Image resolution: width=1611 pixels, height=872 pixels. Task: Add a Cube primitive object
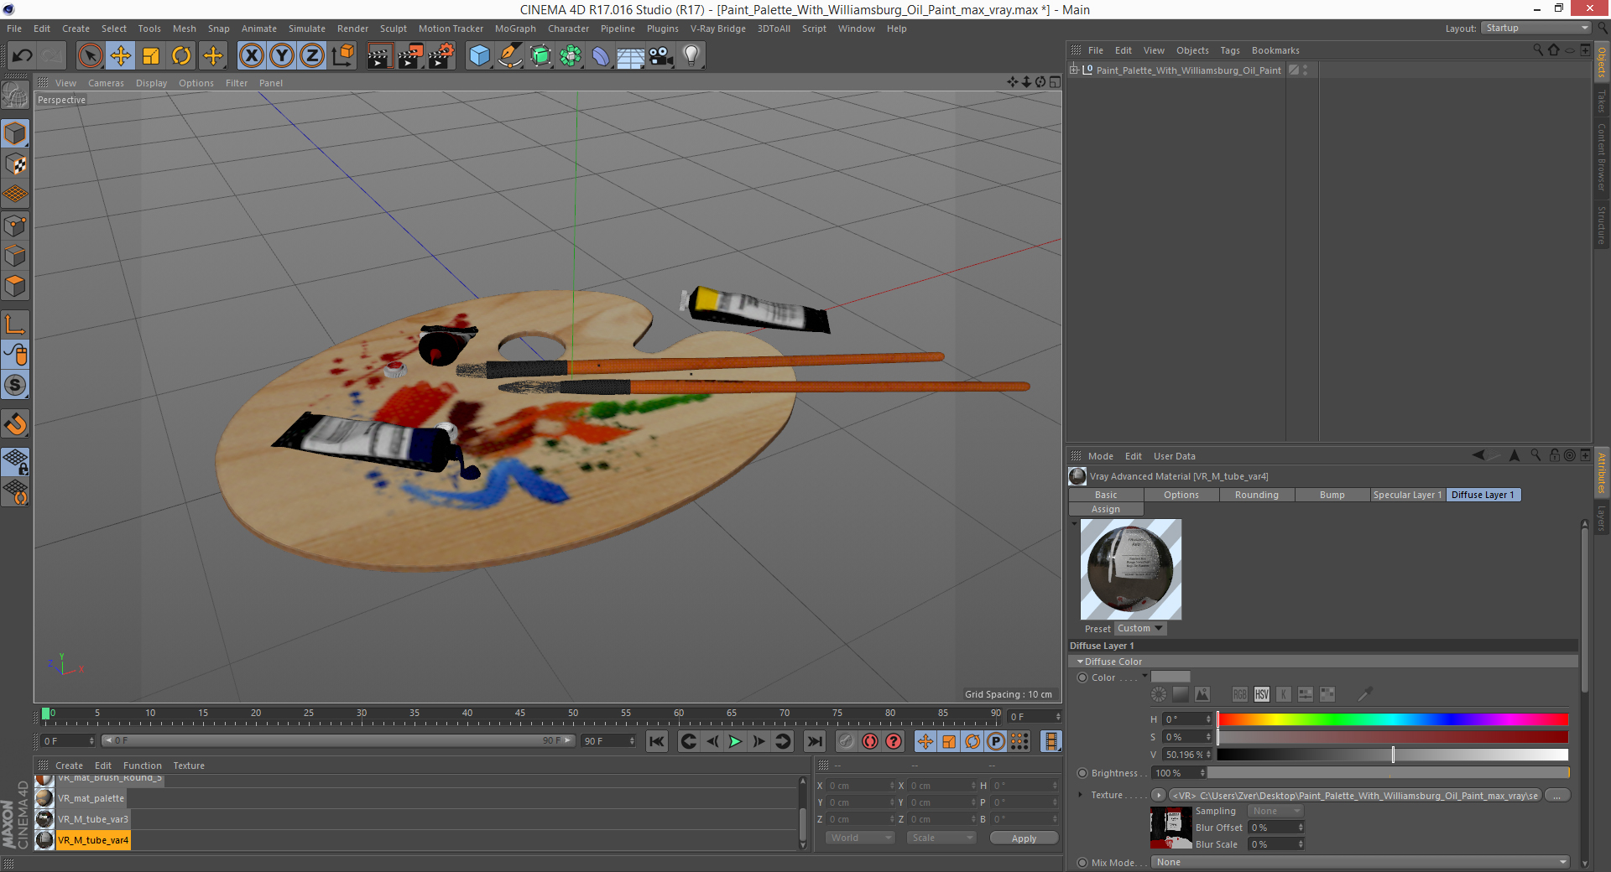click(x=479, y=56)
